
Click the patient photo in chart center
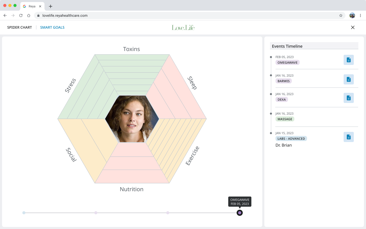[132, 119]
